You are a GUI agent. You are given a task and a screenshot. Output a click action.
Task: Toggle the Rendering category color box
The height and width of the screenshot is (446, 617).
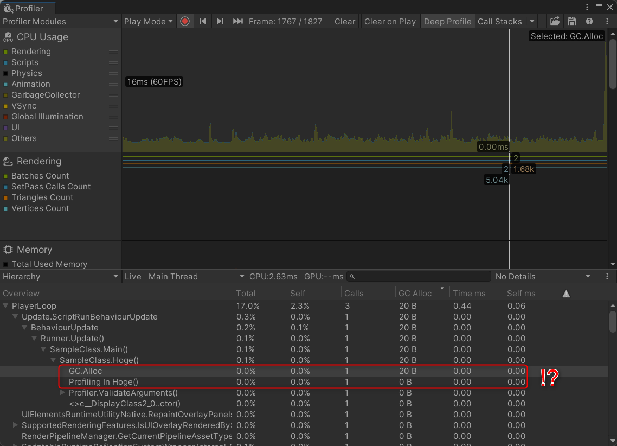coord(5,52)
